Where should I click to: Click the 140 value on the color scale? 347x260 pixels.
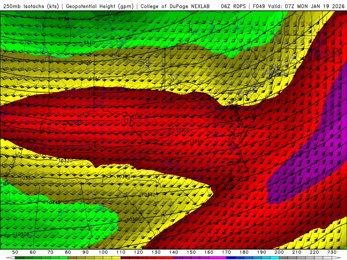[x=173, y=252]
